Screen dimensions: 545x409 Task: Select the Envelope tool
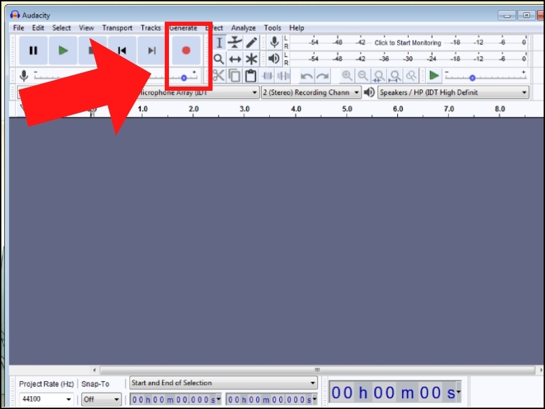[235, 42]
